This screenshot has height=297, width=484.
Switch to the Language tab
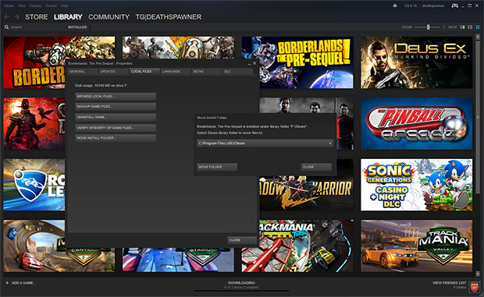coord(175,72)
